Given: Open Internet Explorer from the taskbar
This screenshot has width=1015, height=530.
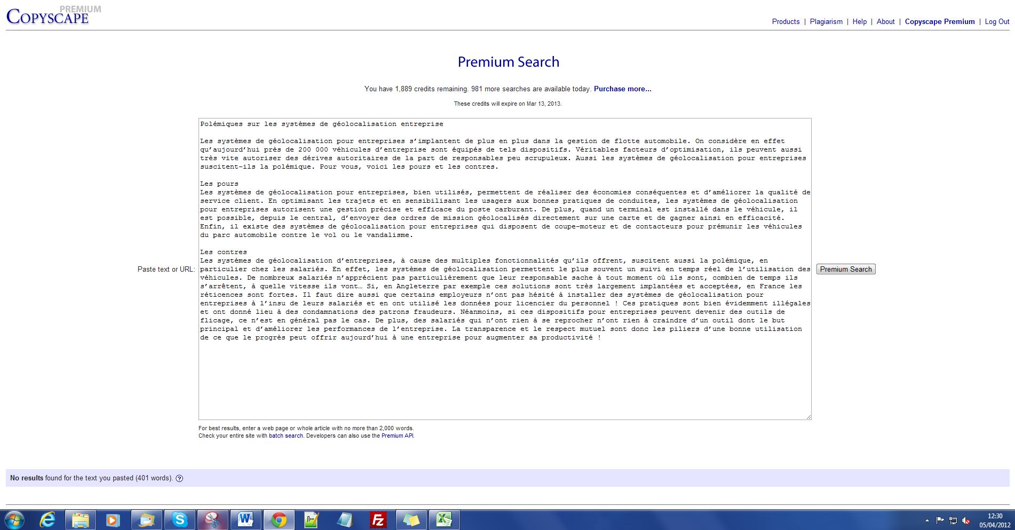Looking at the screenshot, I should point(47,520).
